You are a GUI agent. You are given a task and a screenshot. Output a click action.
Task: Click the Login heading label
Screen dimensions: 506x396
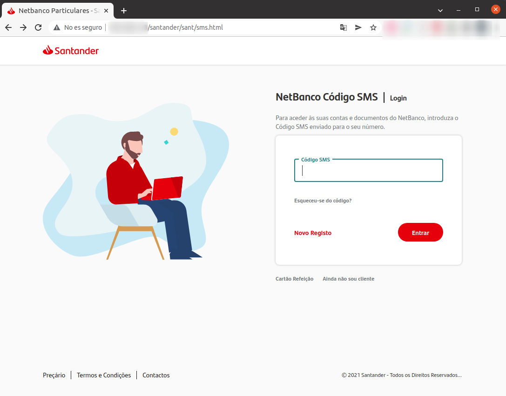pyautogui.click(x=398, y=98)
